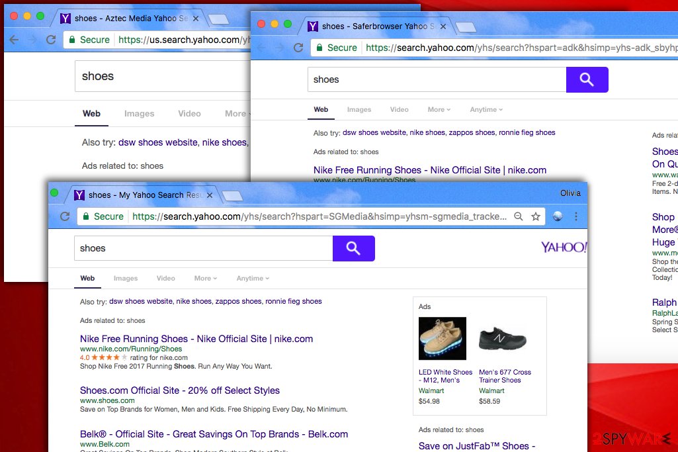This screenshot has width=678, height=452.
Task: Select the Images tab in My Yahoo window
Action: point(126,278)
